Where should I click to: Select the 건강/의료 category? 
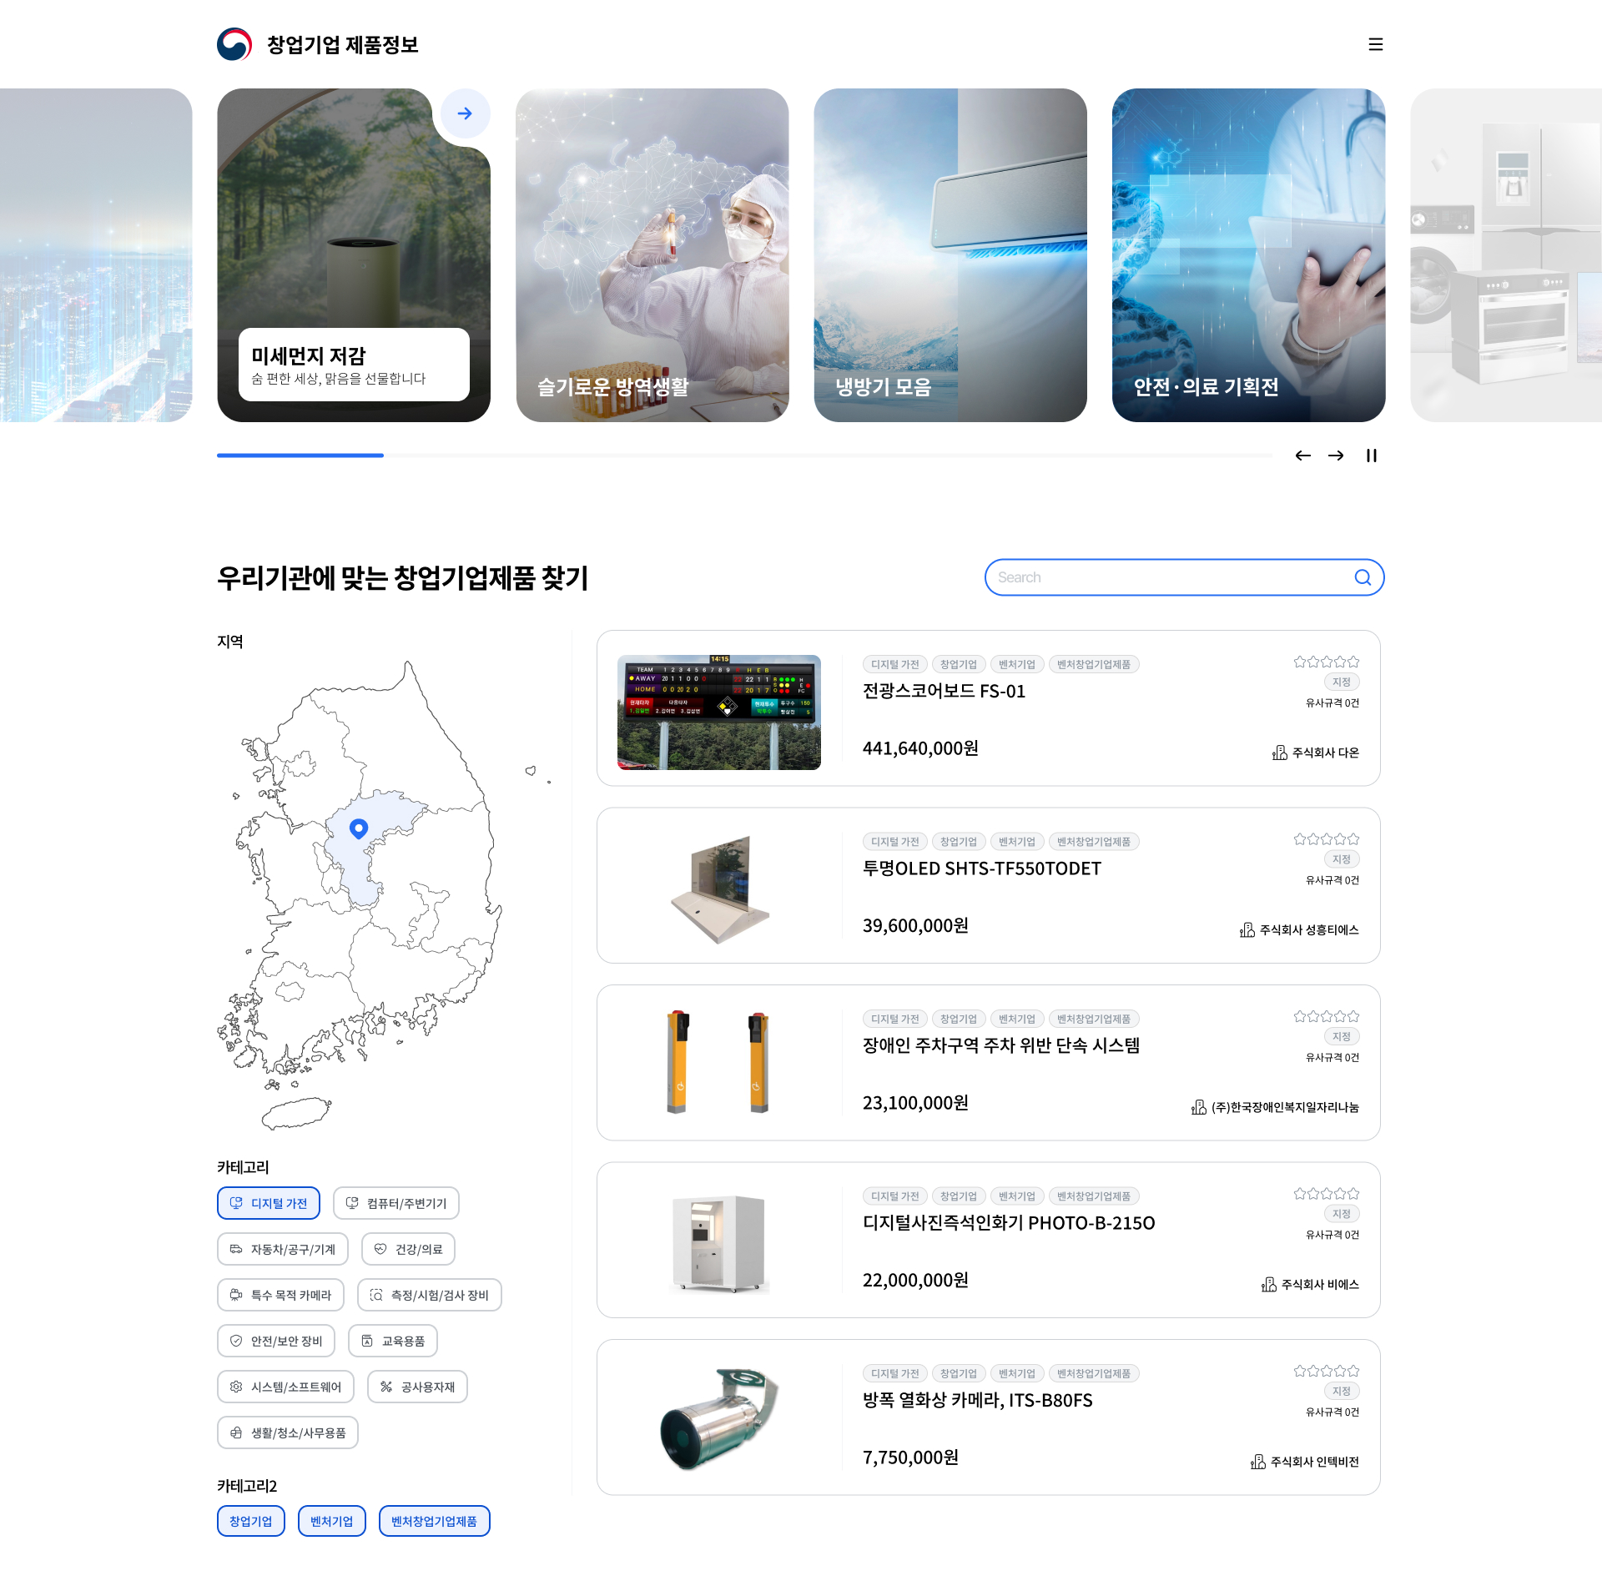408,1249
